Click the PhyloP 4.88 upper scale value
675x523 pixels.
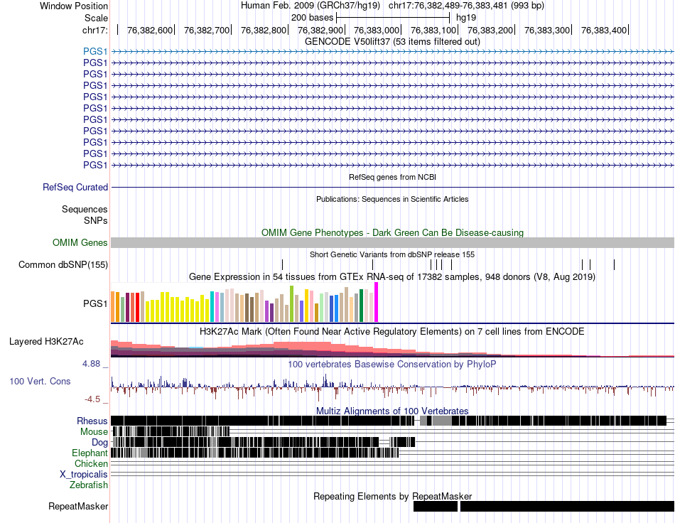(x=91, y=364)
